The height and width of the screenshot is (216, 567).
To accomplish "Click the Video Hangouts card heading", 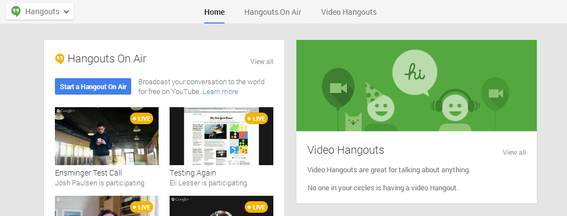I will click(346, 150).
